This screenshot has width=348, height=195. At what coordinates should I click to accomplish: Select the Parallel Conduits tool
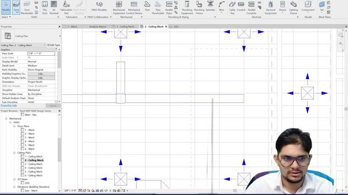(251, 7)
